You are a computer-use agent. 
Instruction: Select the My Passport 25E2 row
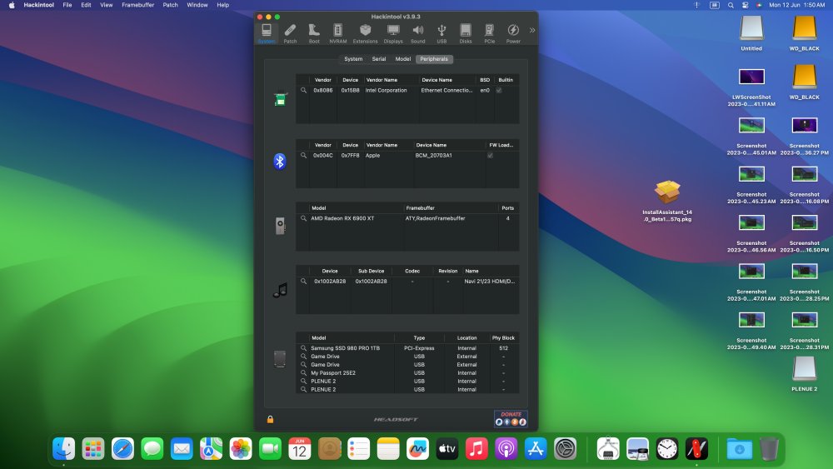(x=407, y=373)
